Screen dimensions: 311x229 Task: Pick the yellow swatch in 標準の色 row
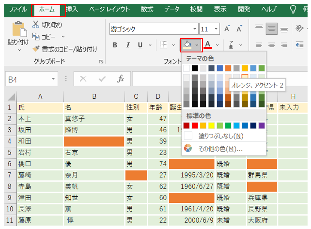pyautogui.click(x=211, y=125)
